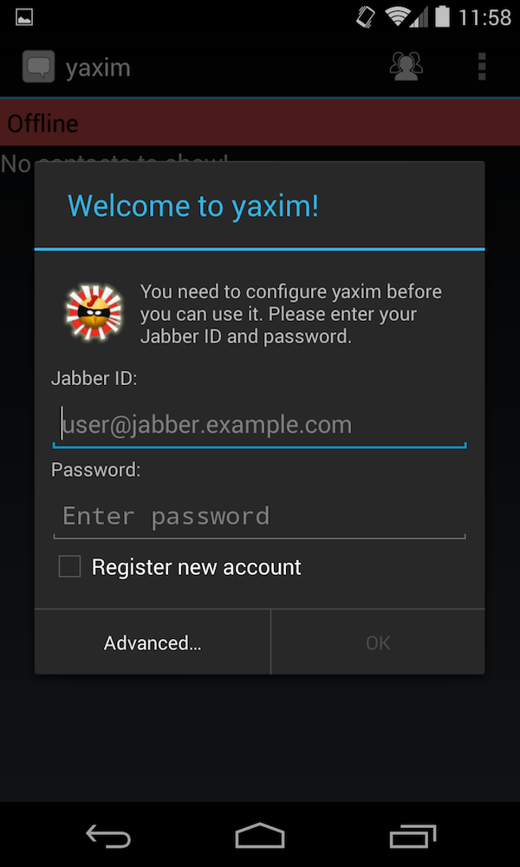520x867 pixels.
Task: Focus the Enter password field
Action: tap(260, 516)
